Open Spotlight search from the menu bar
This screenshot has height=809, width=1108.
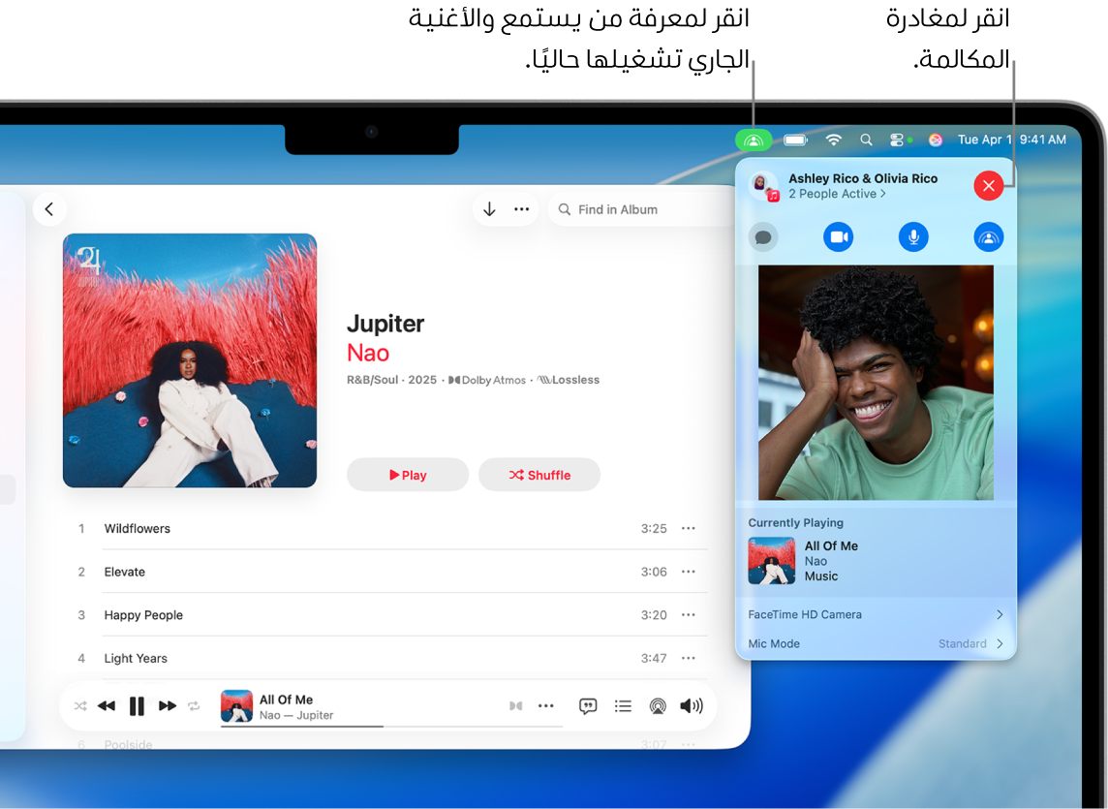pyautogui.click(x=867, y=140)
